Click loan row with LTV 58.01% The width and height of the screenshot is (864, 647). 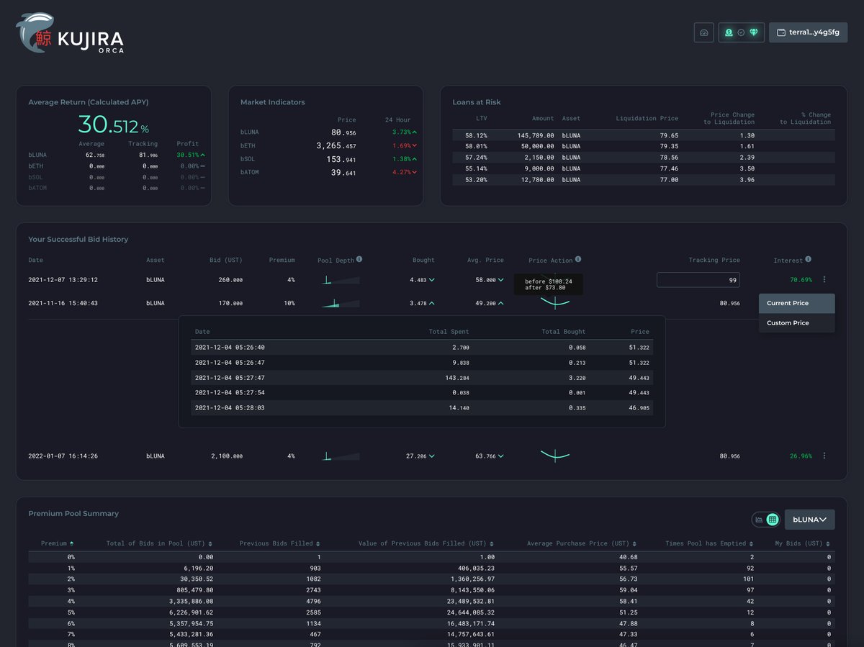[644, 146]
